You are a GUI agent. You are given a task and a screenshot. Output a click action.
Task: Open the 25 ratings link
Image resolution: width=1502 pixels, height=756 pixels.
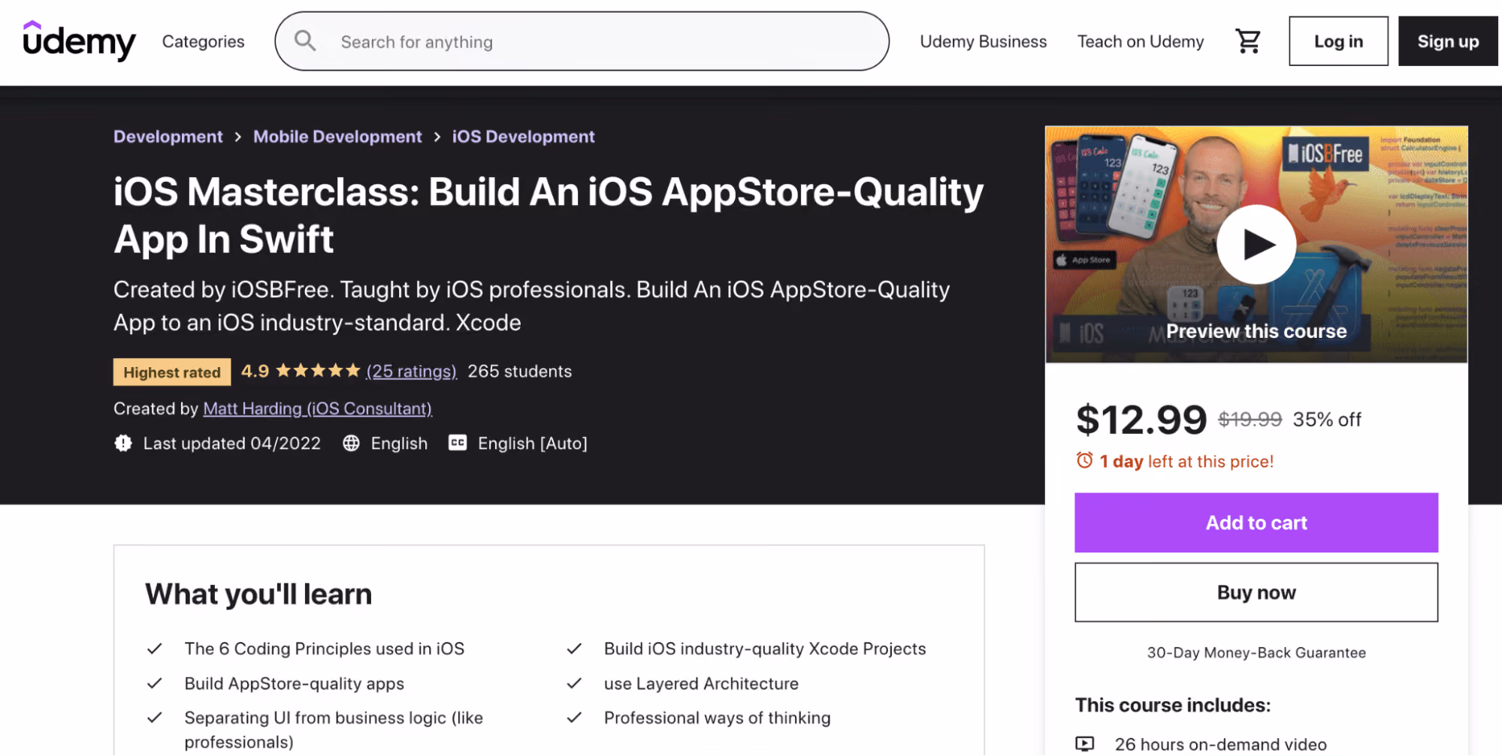(412, 371)
